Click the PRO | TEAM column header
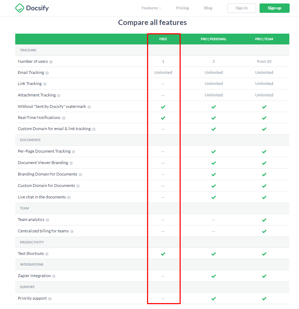 [x=264, y=39]
